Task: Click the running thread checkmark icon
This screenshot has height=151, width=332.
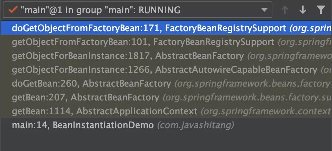Action: pyautogui.click(x=13, y=10)
